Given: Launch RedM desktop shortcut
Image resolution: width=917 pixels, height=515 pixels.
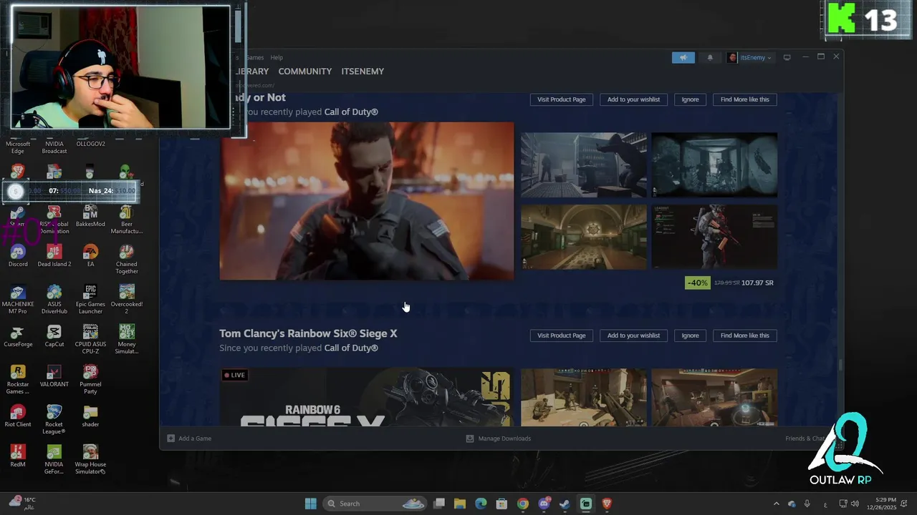Looking at the screenshot, I should (18, 456).
